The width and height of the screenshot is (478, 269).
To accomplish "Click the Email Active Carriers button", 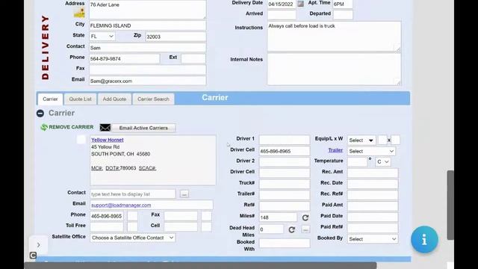I will click(143, 128).
